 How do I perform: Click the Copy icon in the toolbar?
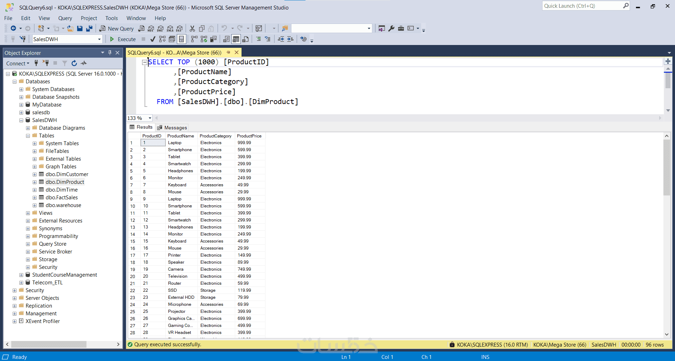pyautogui.click(x=202, y=28)
